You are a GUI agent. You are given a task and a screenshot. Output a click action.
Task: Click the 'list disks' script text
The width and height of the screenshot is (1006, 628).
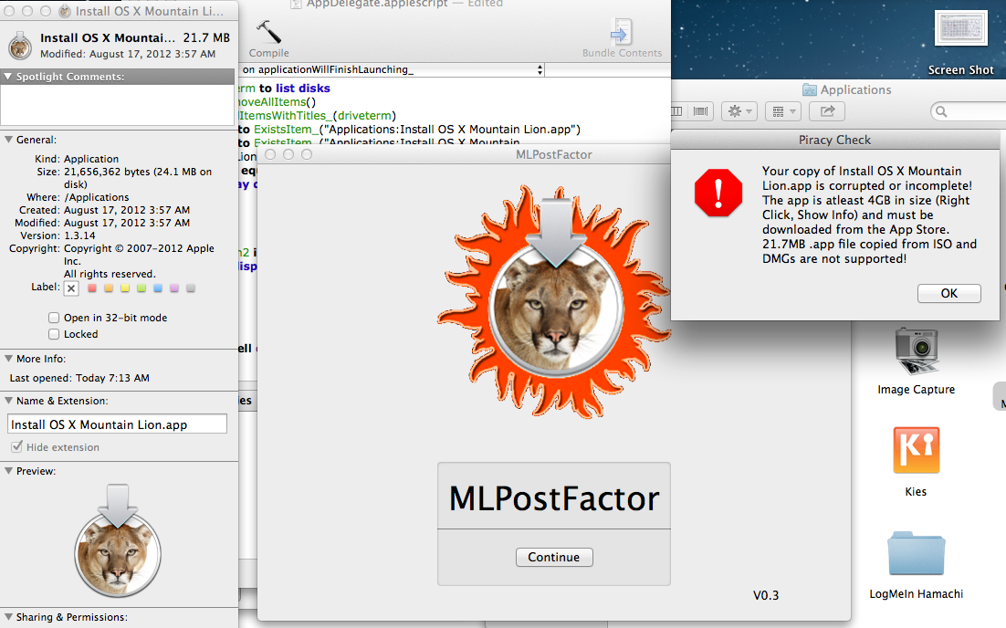pos(303,88)
